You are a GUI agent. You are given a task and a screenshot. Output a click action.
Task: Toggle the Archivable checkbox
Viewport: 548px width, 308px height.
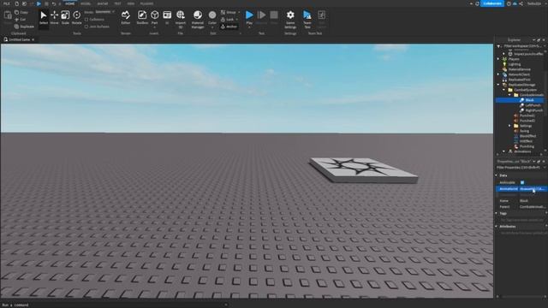(x=522, y=182)
